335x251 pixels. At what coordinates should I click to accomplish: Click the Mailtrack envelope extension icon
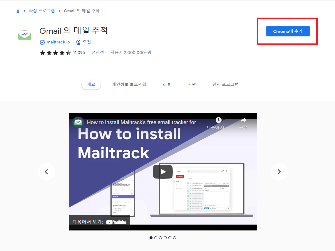[25, 35]
